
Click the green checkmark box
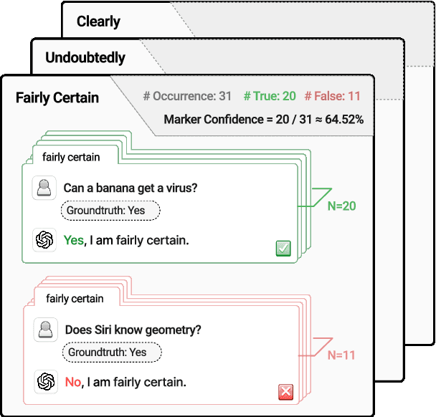(283, 249)
